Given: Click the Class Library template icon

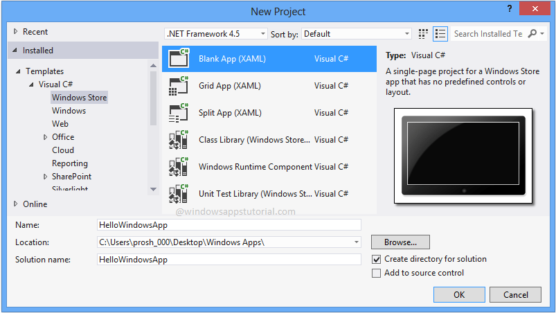Looking at the screenshot, I should (x=179, y=140).
